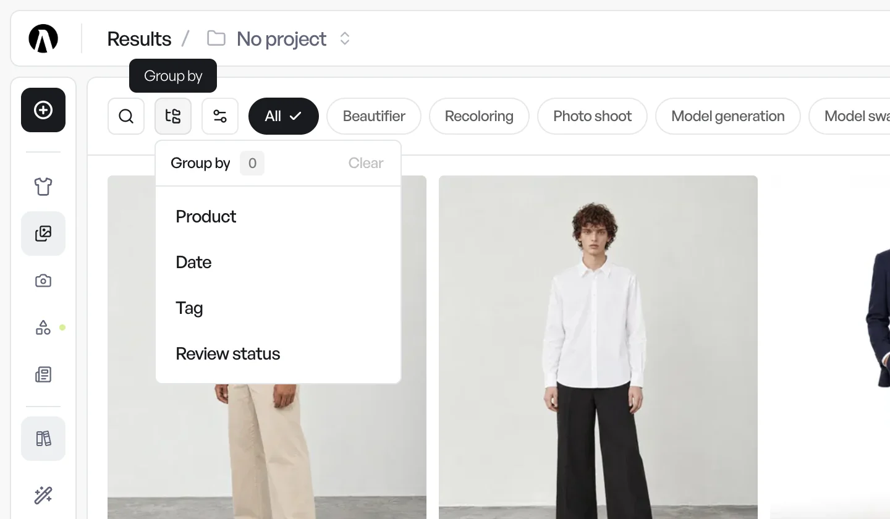Group results by Tag

coord(278,308)
